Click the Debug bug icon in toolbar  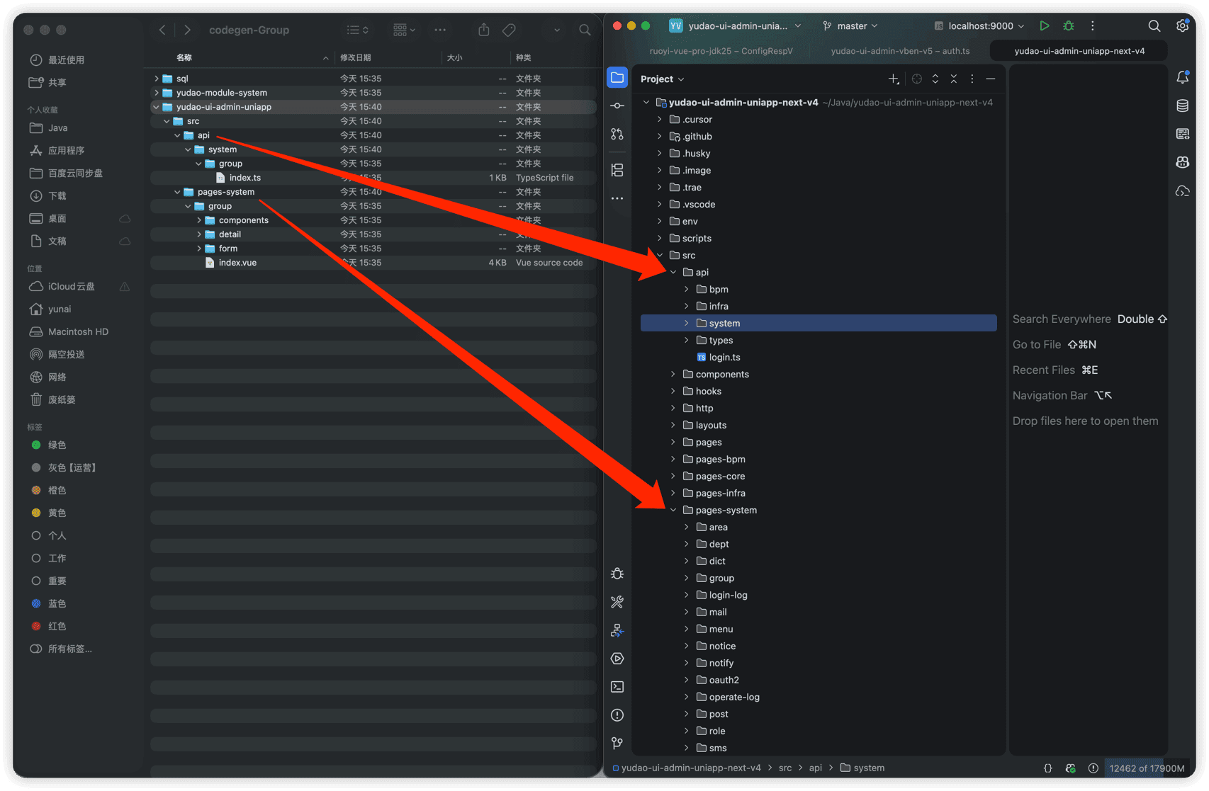pos(1069,25)
